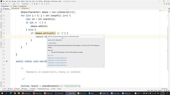Open the DB Execution Console tab
This screenshot has width=170, height=95.
[x=43, y=89]
